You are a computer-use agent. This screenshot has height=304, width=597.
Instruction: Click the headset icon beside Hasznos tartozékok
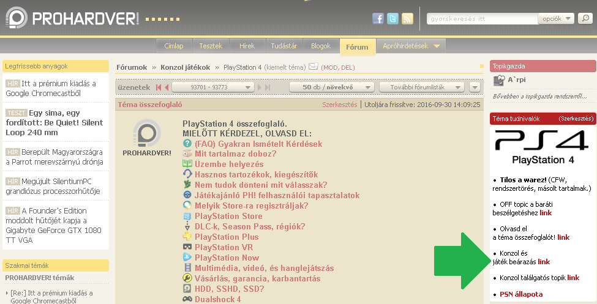187,174
